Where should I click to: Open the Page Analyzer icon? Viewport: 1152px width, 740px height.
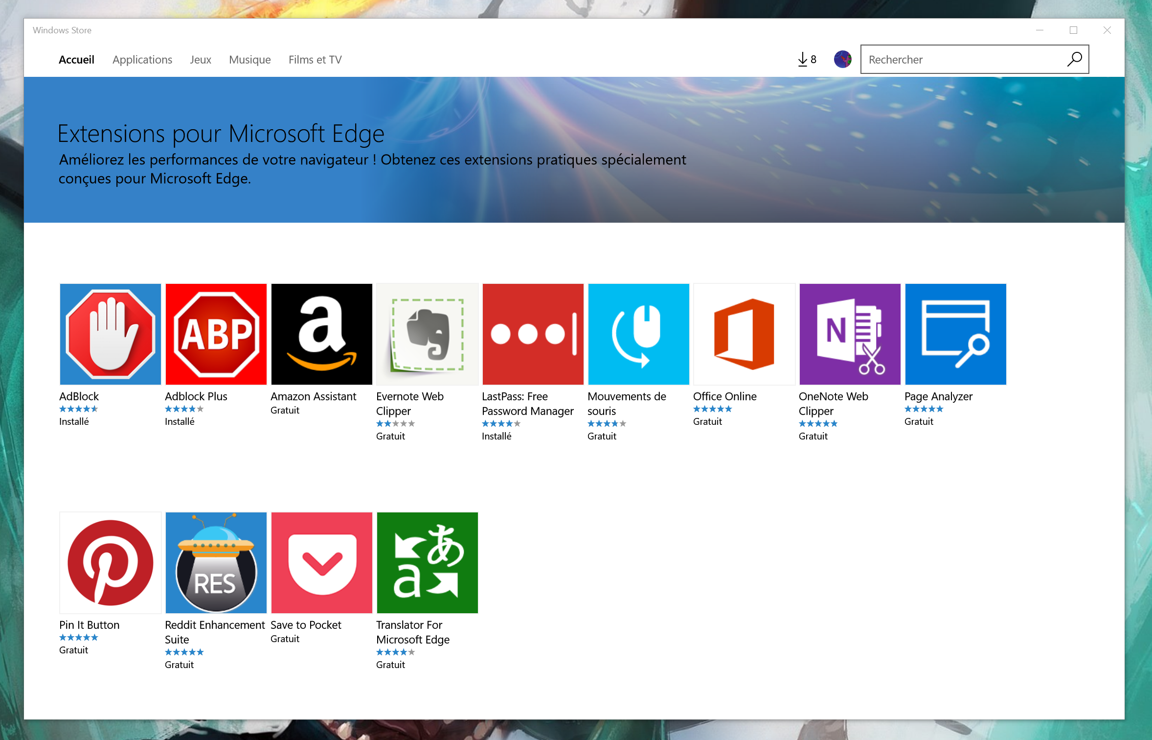[x=956, y=334]
